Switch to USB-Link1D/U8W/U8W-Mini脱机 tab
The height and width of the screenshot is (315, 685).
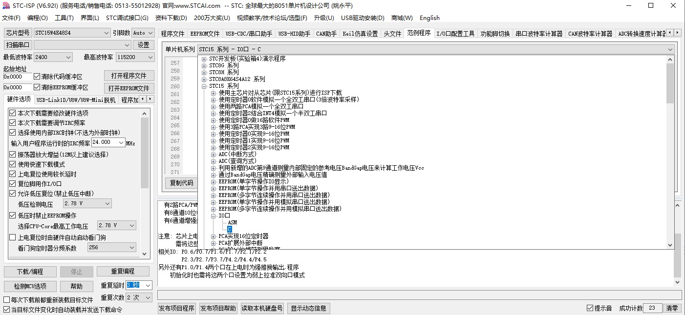76,100
